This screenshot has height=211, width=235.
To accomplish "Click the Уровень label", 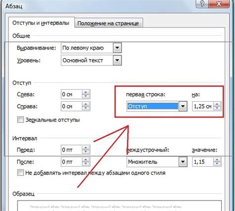I will tap(29, 61).
